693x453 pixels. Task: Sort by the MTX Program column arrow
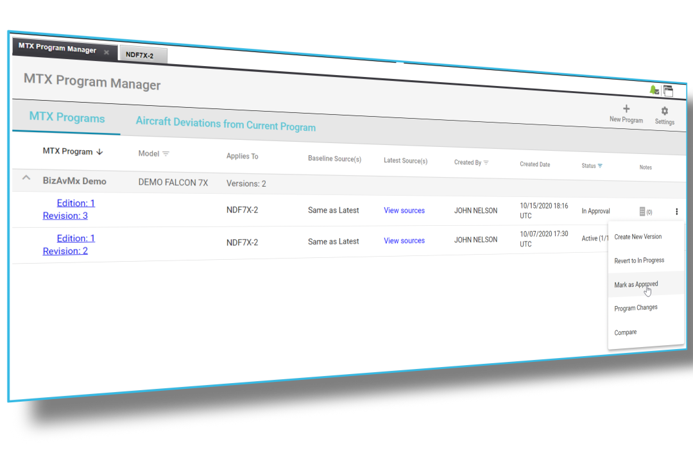click(99, 152)
